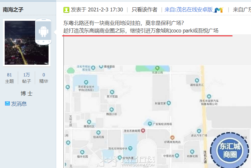Click the 茂名市教育局 red map marker
This screenshot has height=168, width=251.
click(143, 131)
